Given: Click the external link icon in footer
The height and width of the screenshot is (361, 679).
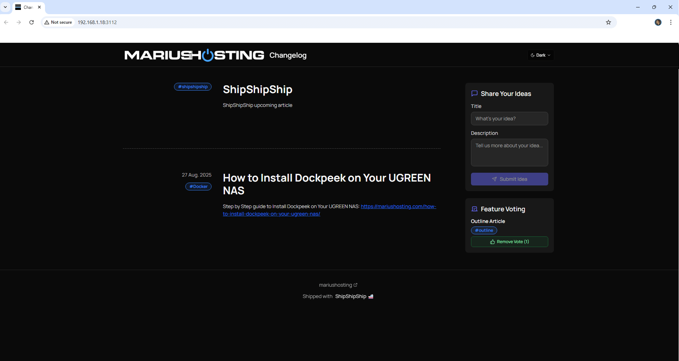Looking at the screenshot, I should (x=355, y=285).
